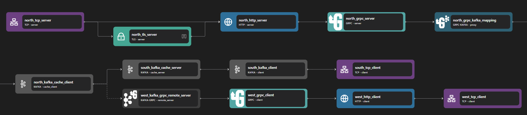Click the 'HTTP - client' subtitle text

point(362,102)
